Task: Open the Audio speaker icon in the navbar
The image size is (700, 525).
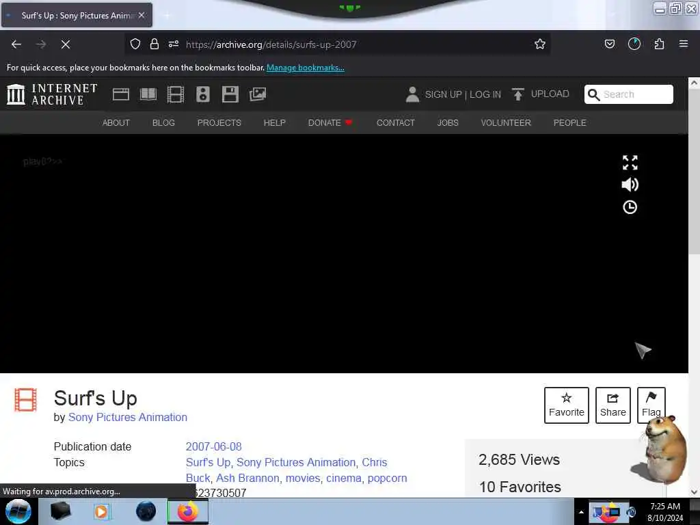Action: [x=202, y=94]
